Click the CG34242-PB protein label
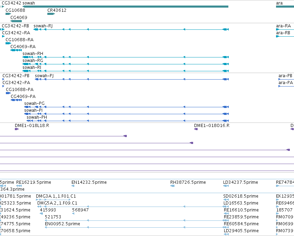Screen dimensions: 294x236 point(16,76)
